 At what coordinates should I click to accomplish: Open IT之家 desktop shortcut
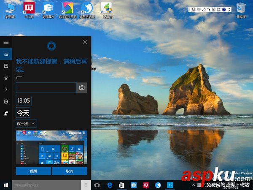[x=29, y=10]
